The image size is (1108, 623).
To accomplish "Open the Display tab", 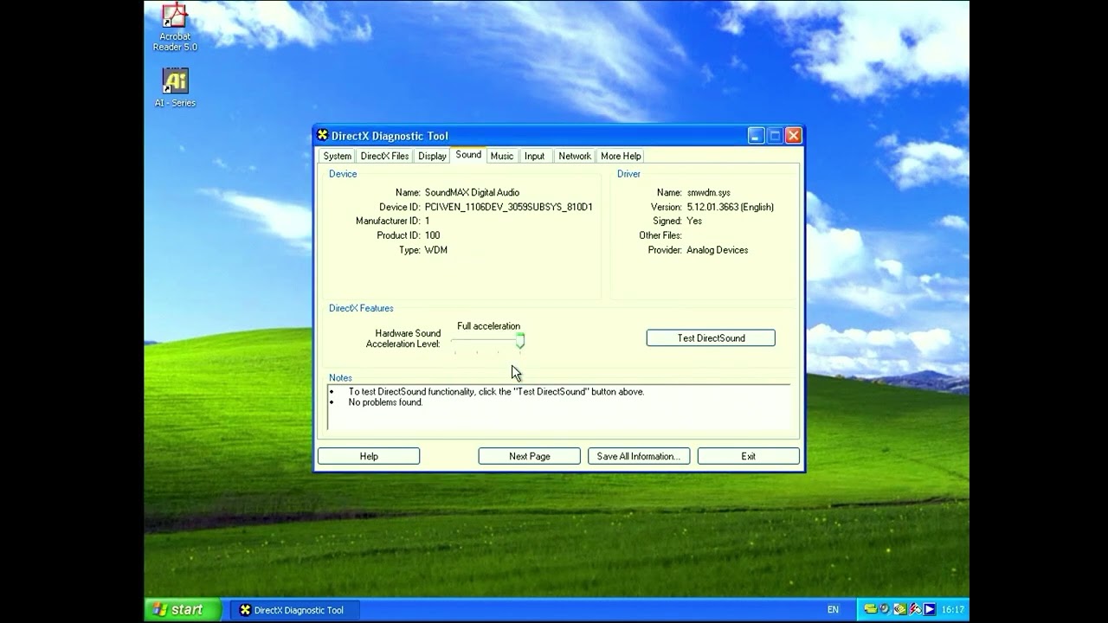I will tap(432, 156).
